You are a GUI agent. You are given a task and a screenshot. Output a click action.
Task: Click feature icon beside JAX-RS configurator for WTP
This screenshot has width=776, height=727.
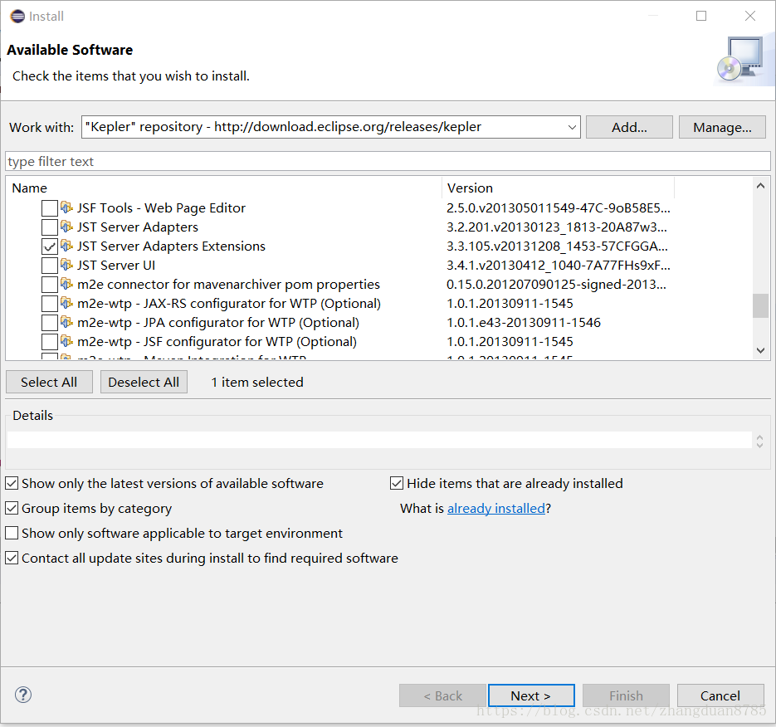(66, 303)
